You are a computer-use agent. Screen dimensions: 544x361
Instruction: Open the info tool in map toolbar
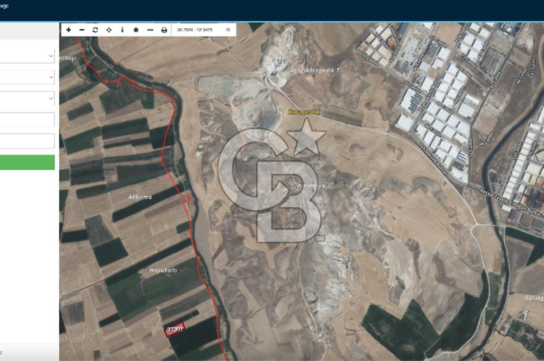[122, 30]
